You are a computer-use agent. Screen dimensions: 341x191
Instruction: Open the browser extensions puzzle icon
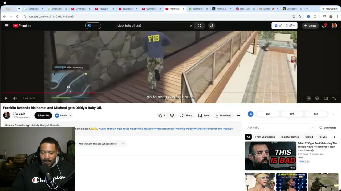click(x=315, y=16)
